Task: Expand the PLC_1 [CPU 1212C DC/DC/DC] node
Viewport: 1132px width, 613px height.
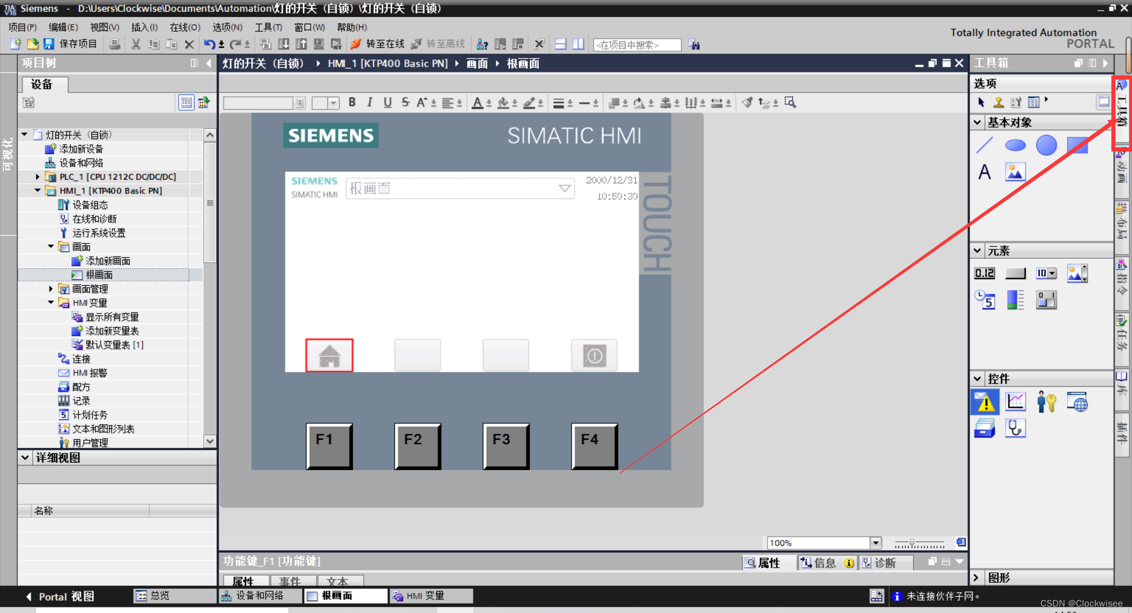Action: (38, 177)
